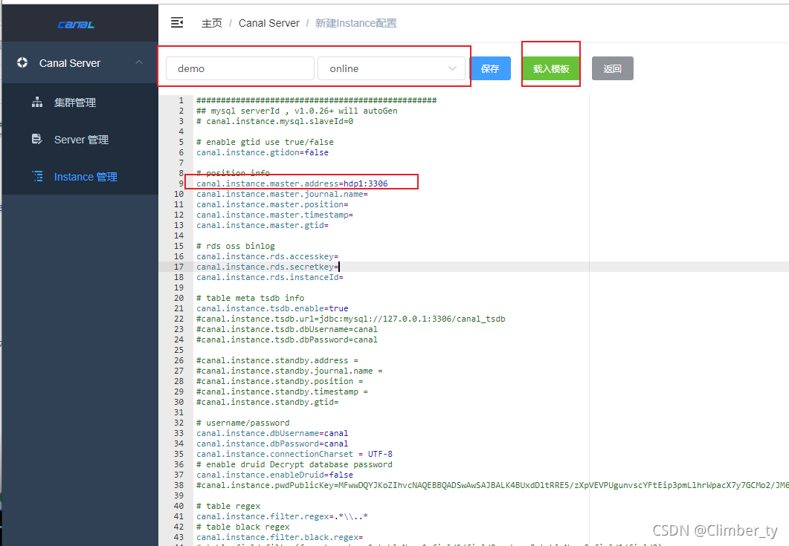This screenshot has height=546, width=789.
Task: Click the canal logo in sidebar
Action: click(75, 25)
